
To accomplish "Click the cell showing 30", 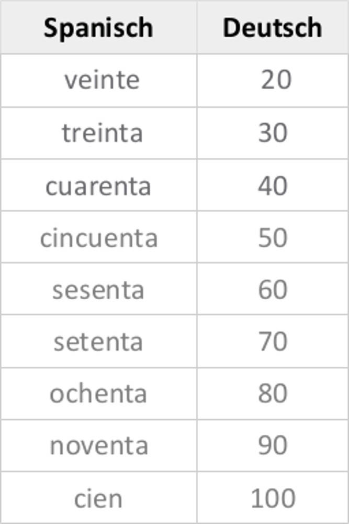I will coord(273,133).
